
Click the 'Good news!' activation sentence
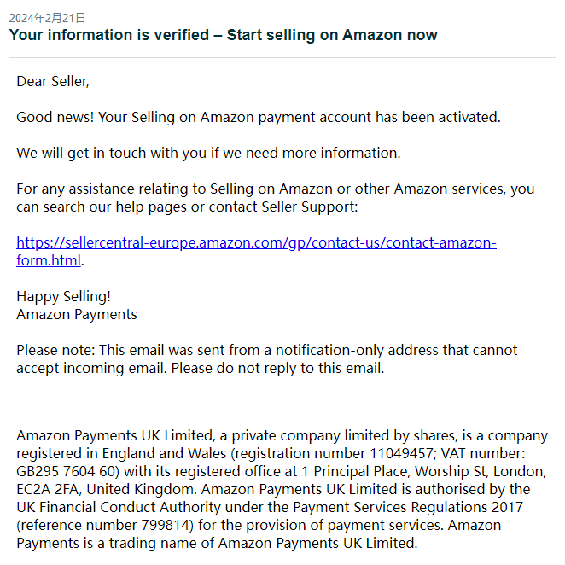click(x=259, y=118)
